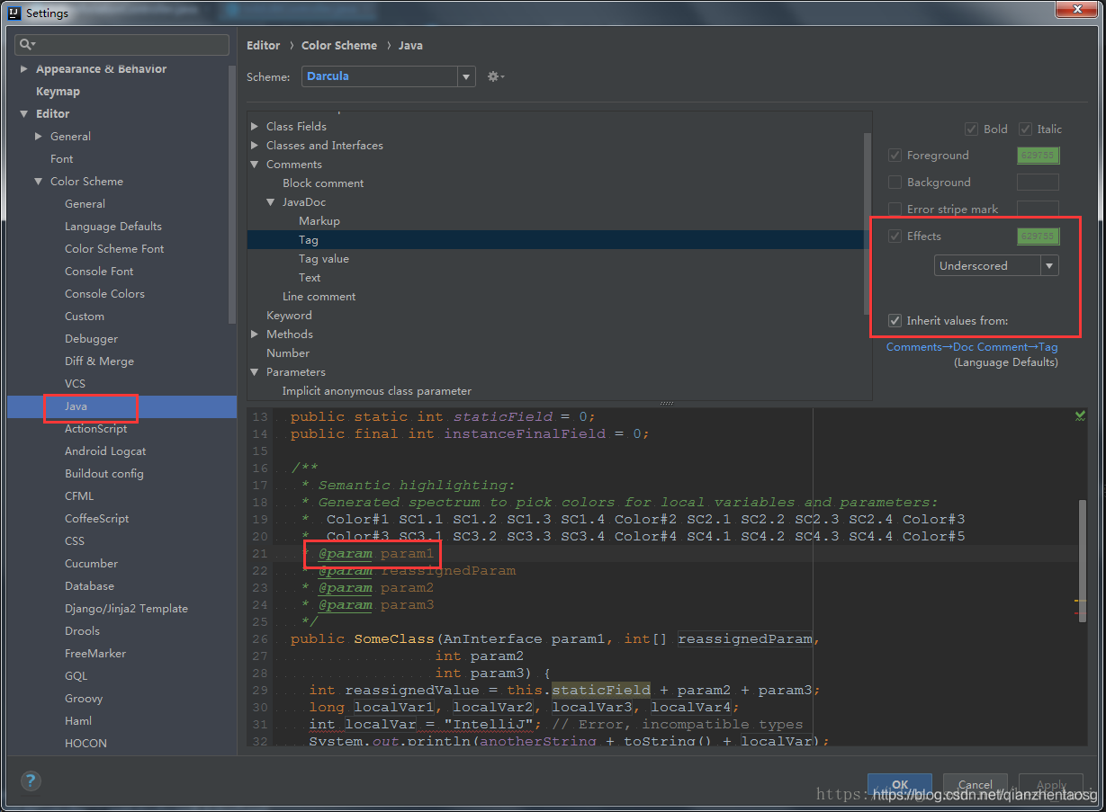Select Keymap in the settings sidebar

click(x=58, y=92)
